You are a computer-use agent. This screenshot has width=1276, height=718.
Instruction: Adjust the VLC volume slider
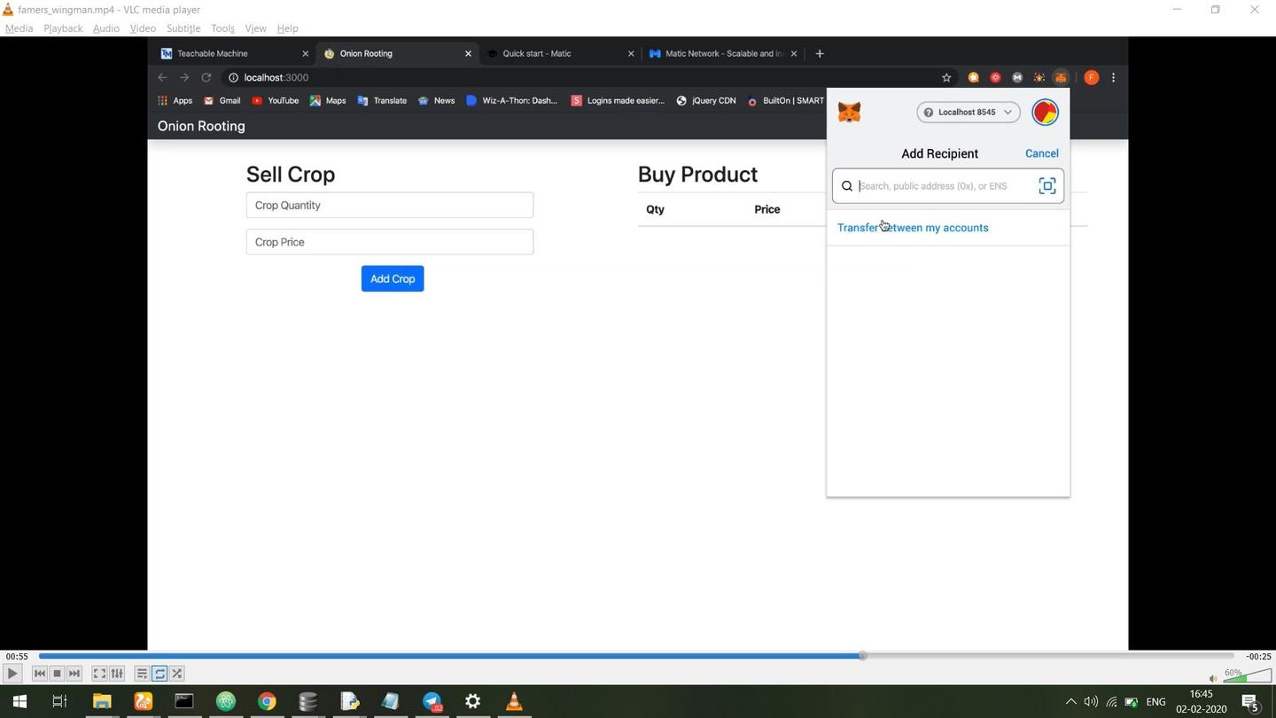pyautogui.click(x=1249, y=677)
